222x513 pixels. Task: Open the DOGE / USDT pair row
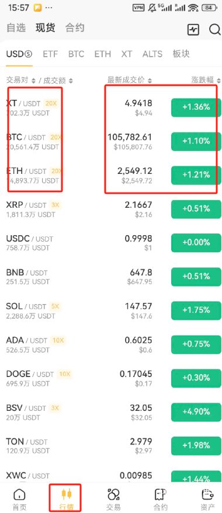[111, 378]
